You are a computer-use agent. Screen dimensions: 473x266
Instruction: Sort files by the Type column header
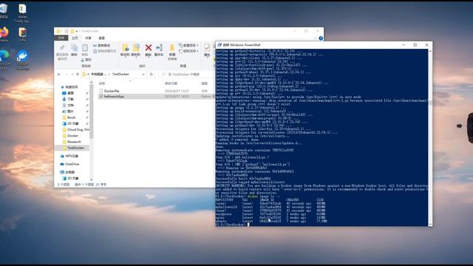205,83
